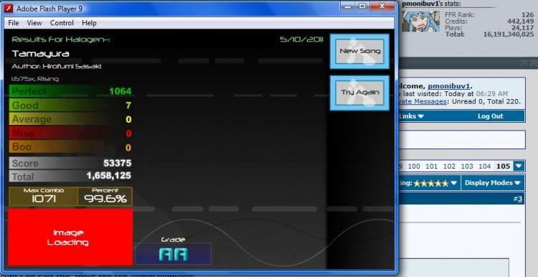Open the page number dropdown arrow after 105
This screenshot has height=277, width=538.
pyautogui.click(x=519, y=166)
